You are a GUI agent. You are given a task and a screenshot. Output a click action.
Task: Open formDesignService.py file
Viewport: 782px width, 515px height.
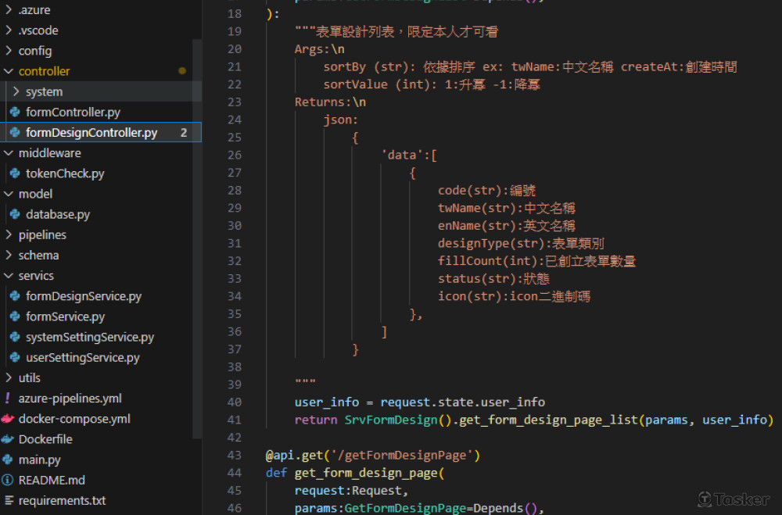pos(83,296)
